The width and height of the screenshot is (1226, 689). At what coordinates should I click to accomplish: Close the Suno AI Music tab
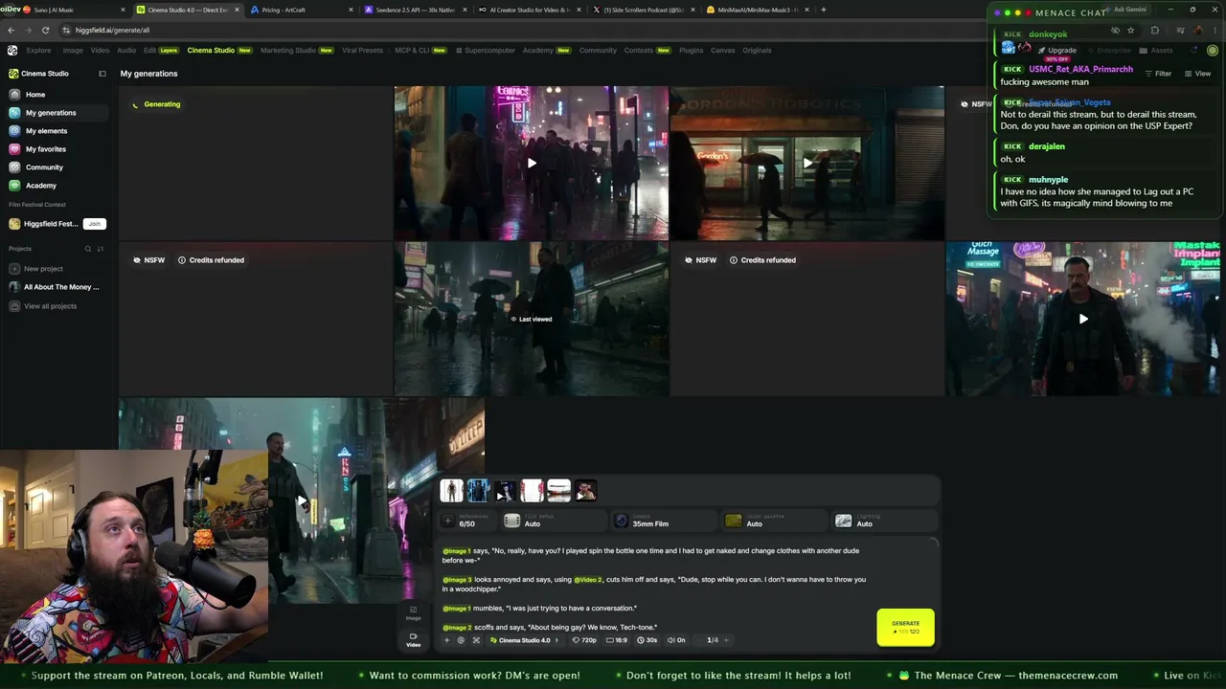pyautogui.click(x=123, y=10)
